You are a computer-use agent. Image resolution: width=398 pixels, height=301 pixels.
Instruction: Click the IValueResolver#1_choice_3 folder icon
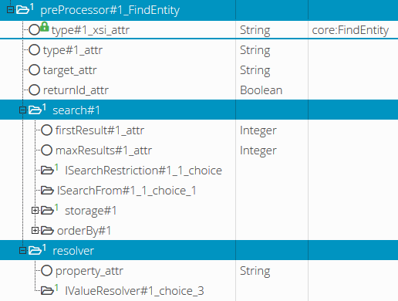[47, 290]
